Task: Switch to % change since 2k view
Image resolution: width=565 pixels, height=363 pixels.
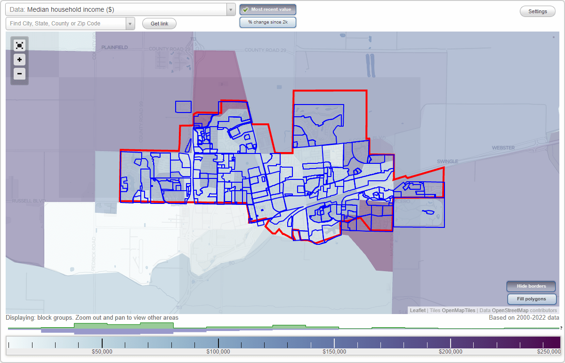Action: [x=267, y=22]
